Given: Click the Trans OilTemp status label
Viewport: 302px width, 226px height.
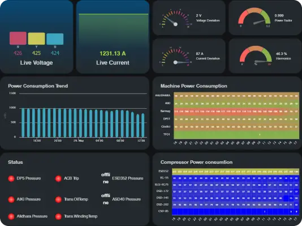Looking at the screenshot, I should pos(76,199).
